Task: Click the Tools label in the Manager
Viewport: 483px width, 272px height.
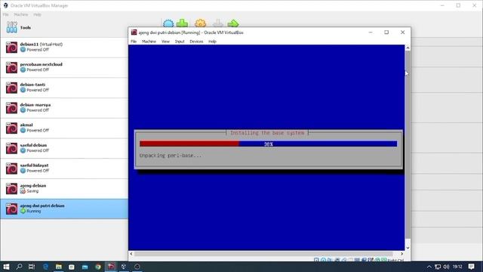Action: [x=25, y=28]
